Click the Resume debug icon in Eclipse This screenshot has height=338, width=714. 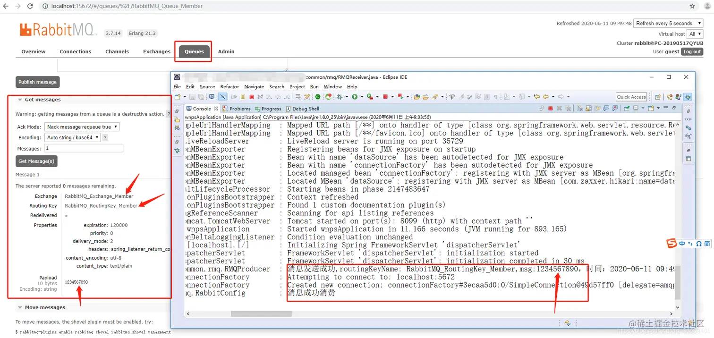click(234, 97)
